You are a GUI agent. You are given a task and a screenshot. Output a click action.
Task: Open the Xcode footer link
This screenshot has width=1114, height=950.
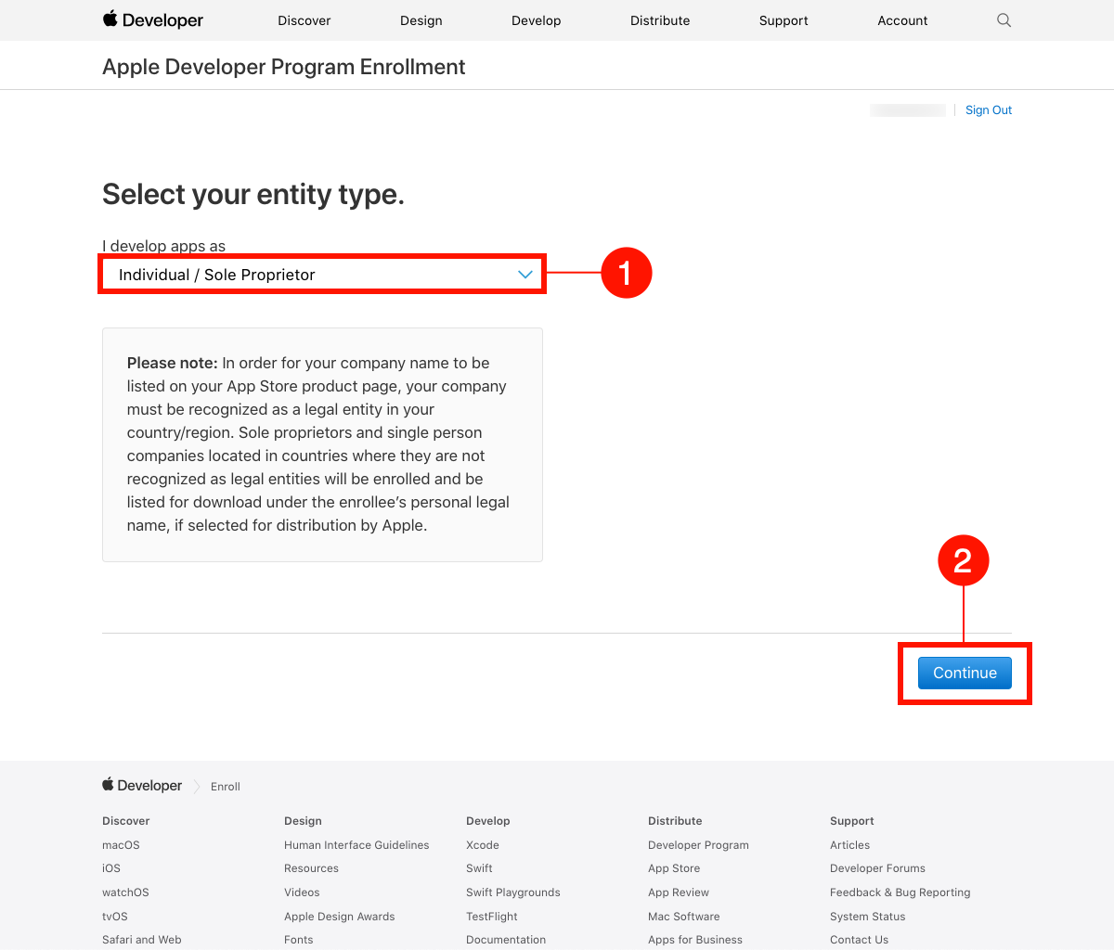[x=483, y=845]
